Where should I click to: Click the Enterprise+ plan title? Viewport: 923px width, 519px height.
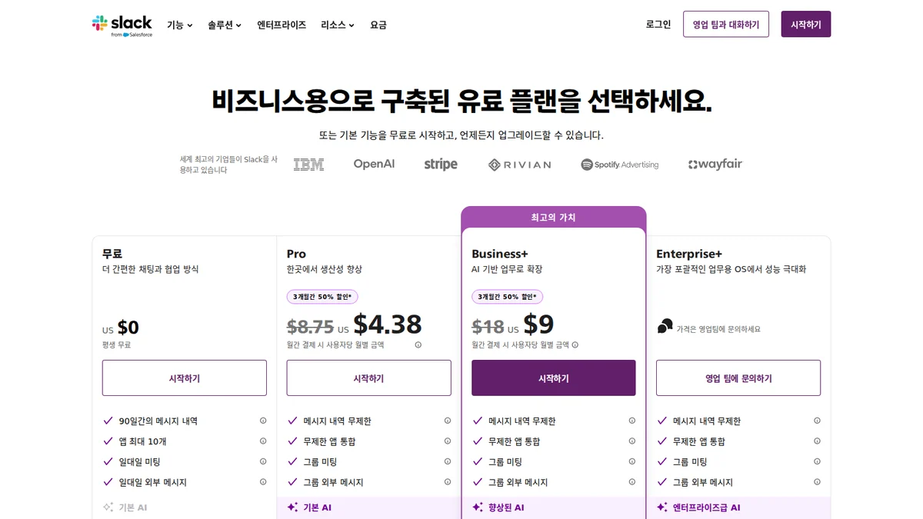coord(689,254)
